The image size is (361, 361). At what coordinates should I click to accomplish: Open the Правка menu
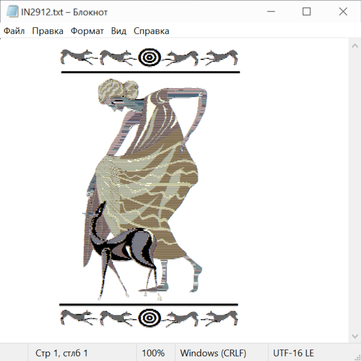point(47,31)
